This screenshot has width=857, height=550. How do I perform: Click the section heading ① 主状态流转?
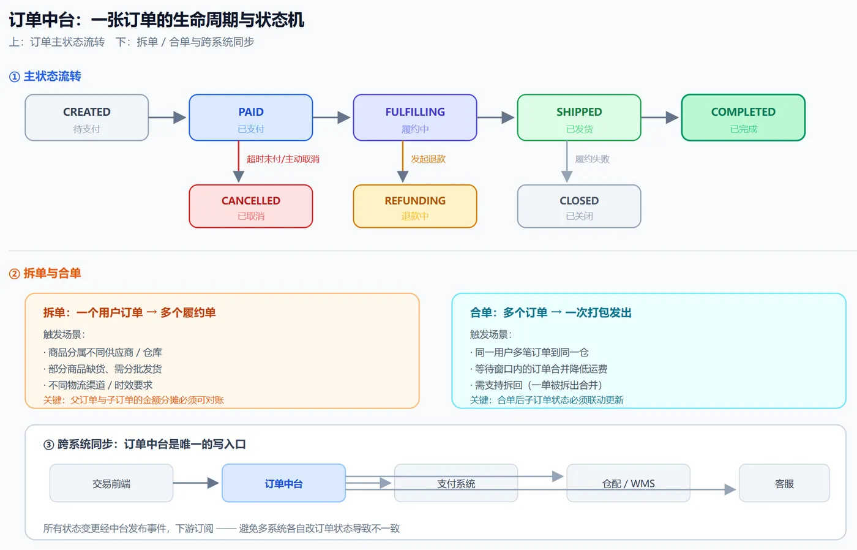45,77
